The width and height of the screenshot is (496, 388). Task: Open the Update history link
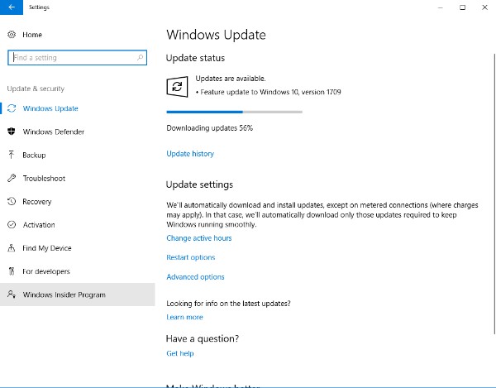point(190,154)
